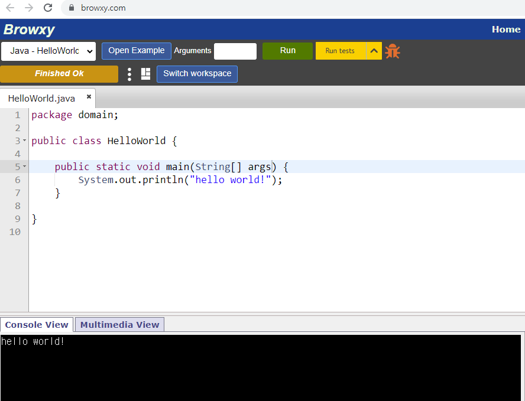Image resolution: width=525 pixels, height=401 pixels.
Task: Open the orange bug debug icon
Action: [x=393, y=51]
